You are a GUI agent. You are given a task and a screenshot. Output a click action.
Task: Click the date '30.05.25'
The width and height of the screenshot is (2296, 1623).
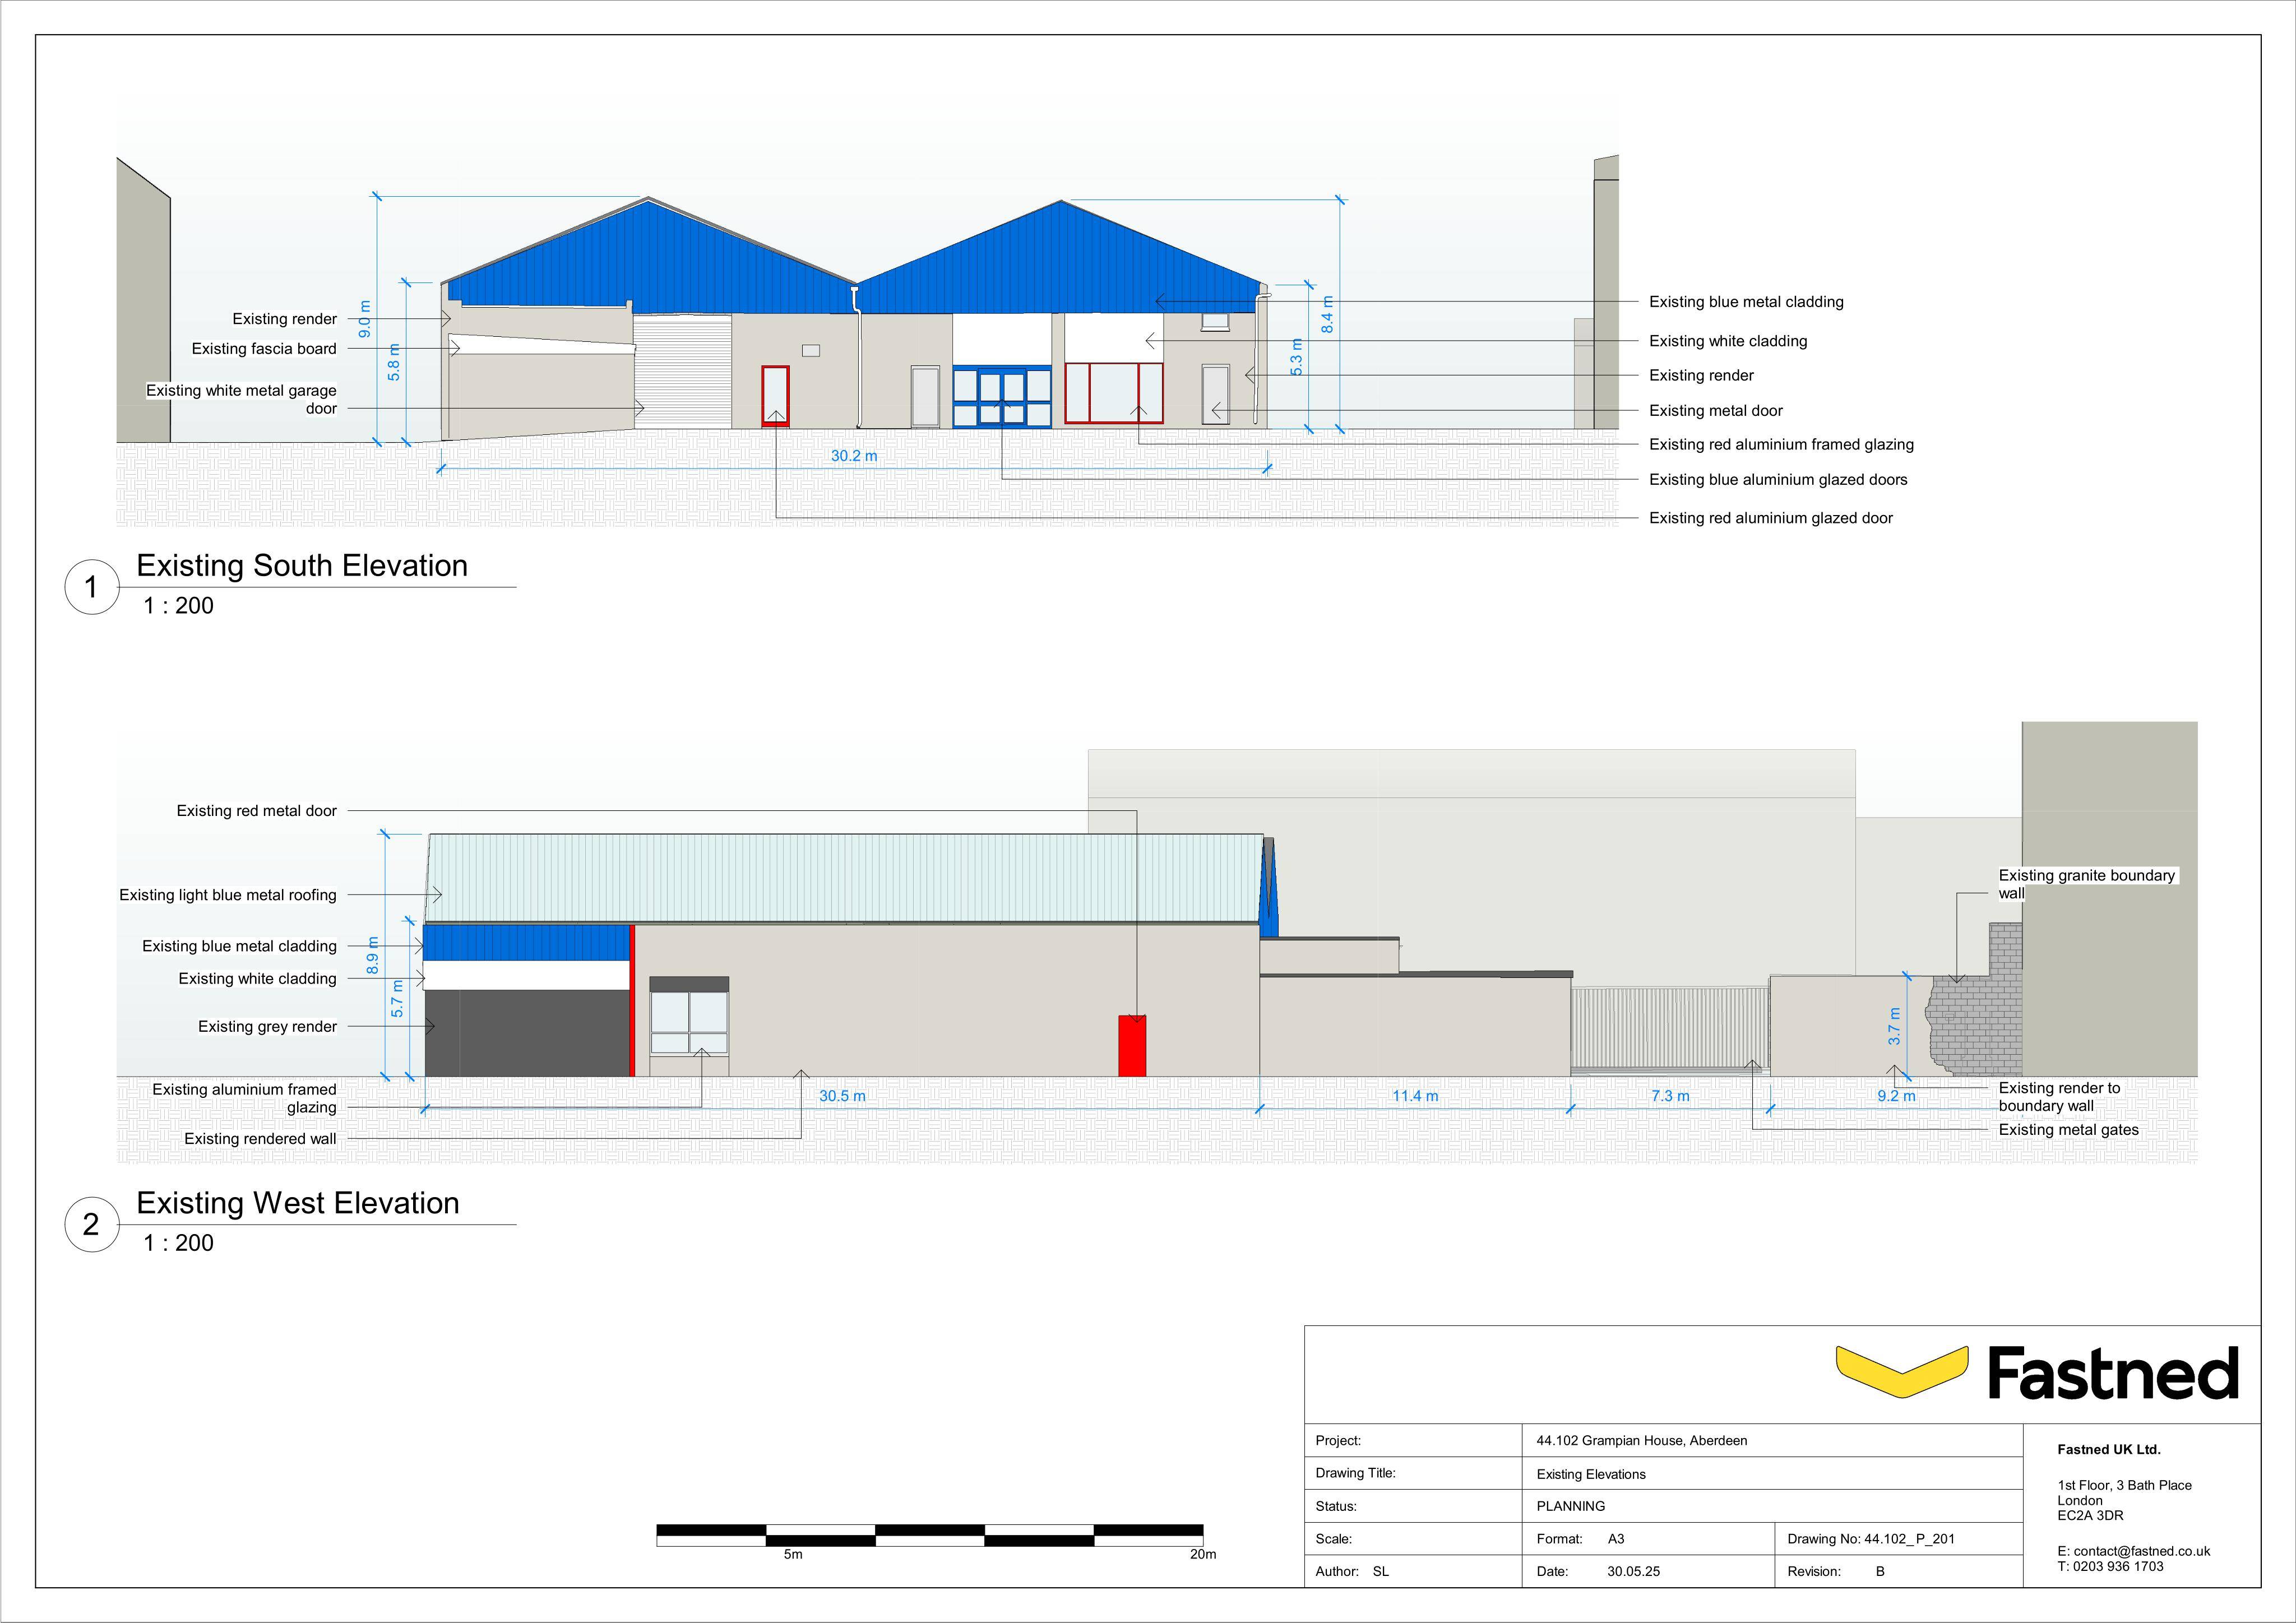click(1633, 1571)
